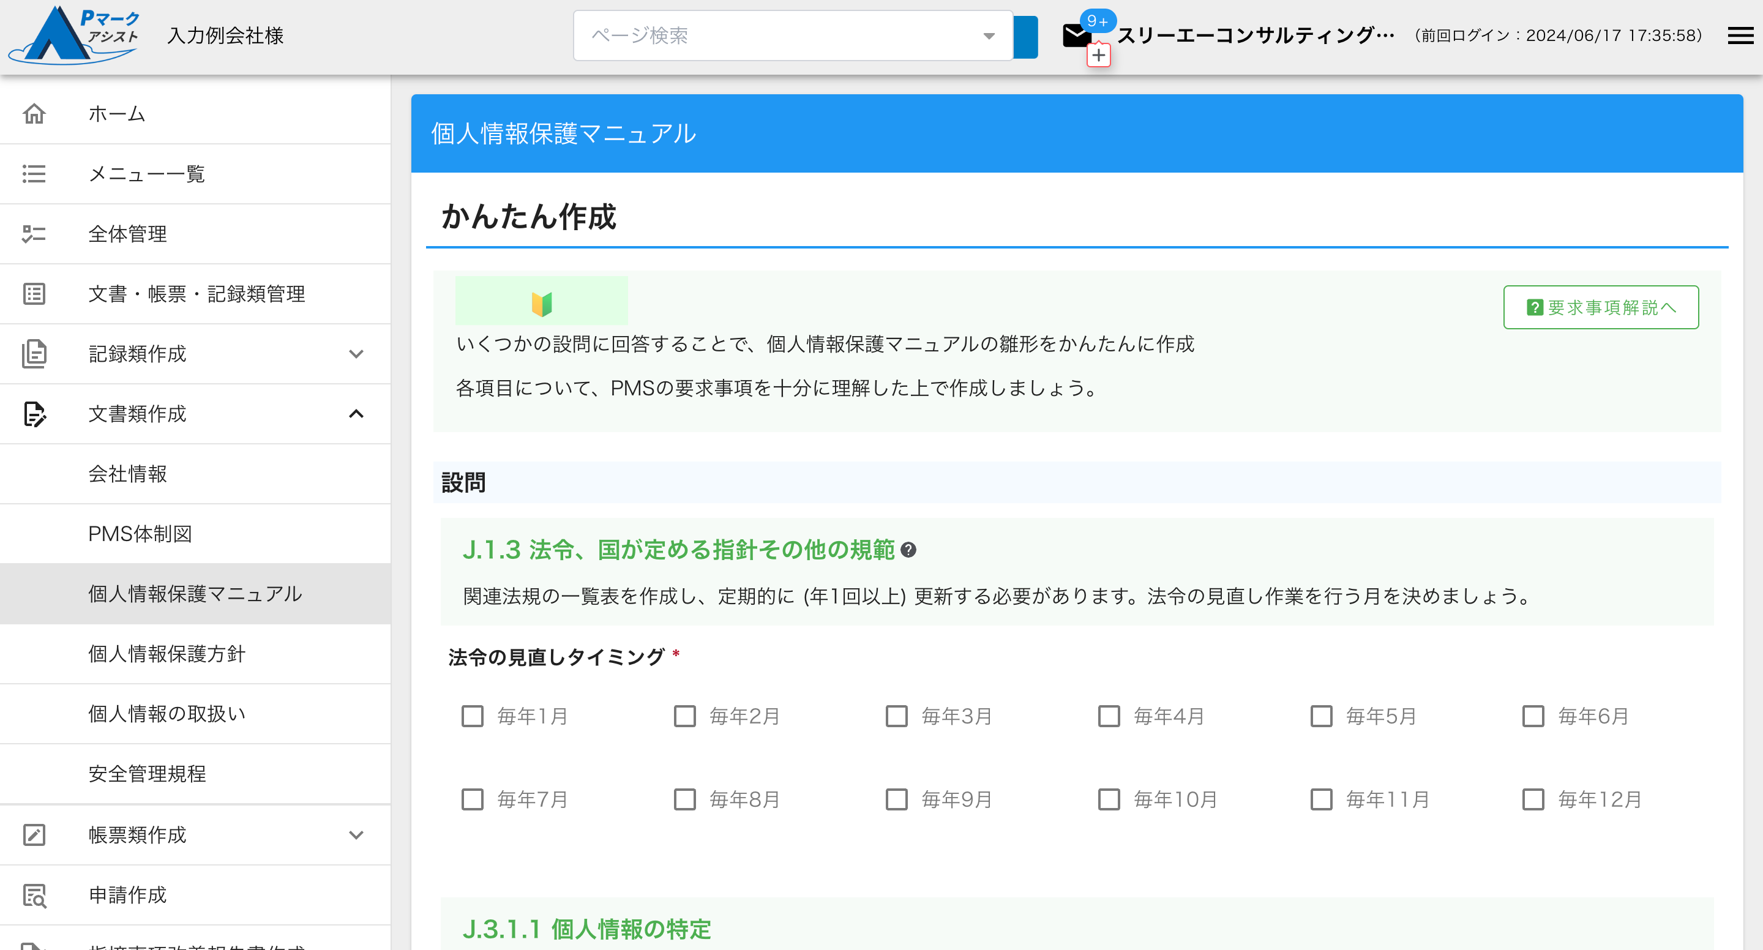1763x950 pixels.
Task: Click the help icon next to J.1.3 heading
Action: 910,550
